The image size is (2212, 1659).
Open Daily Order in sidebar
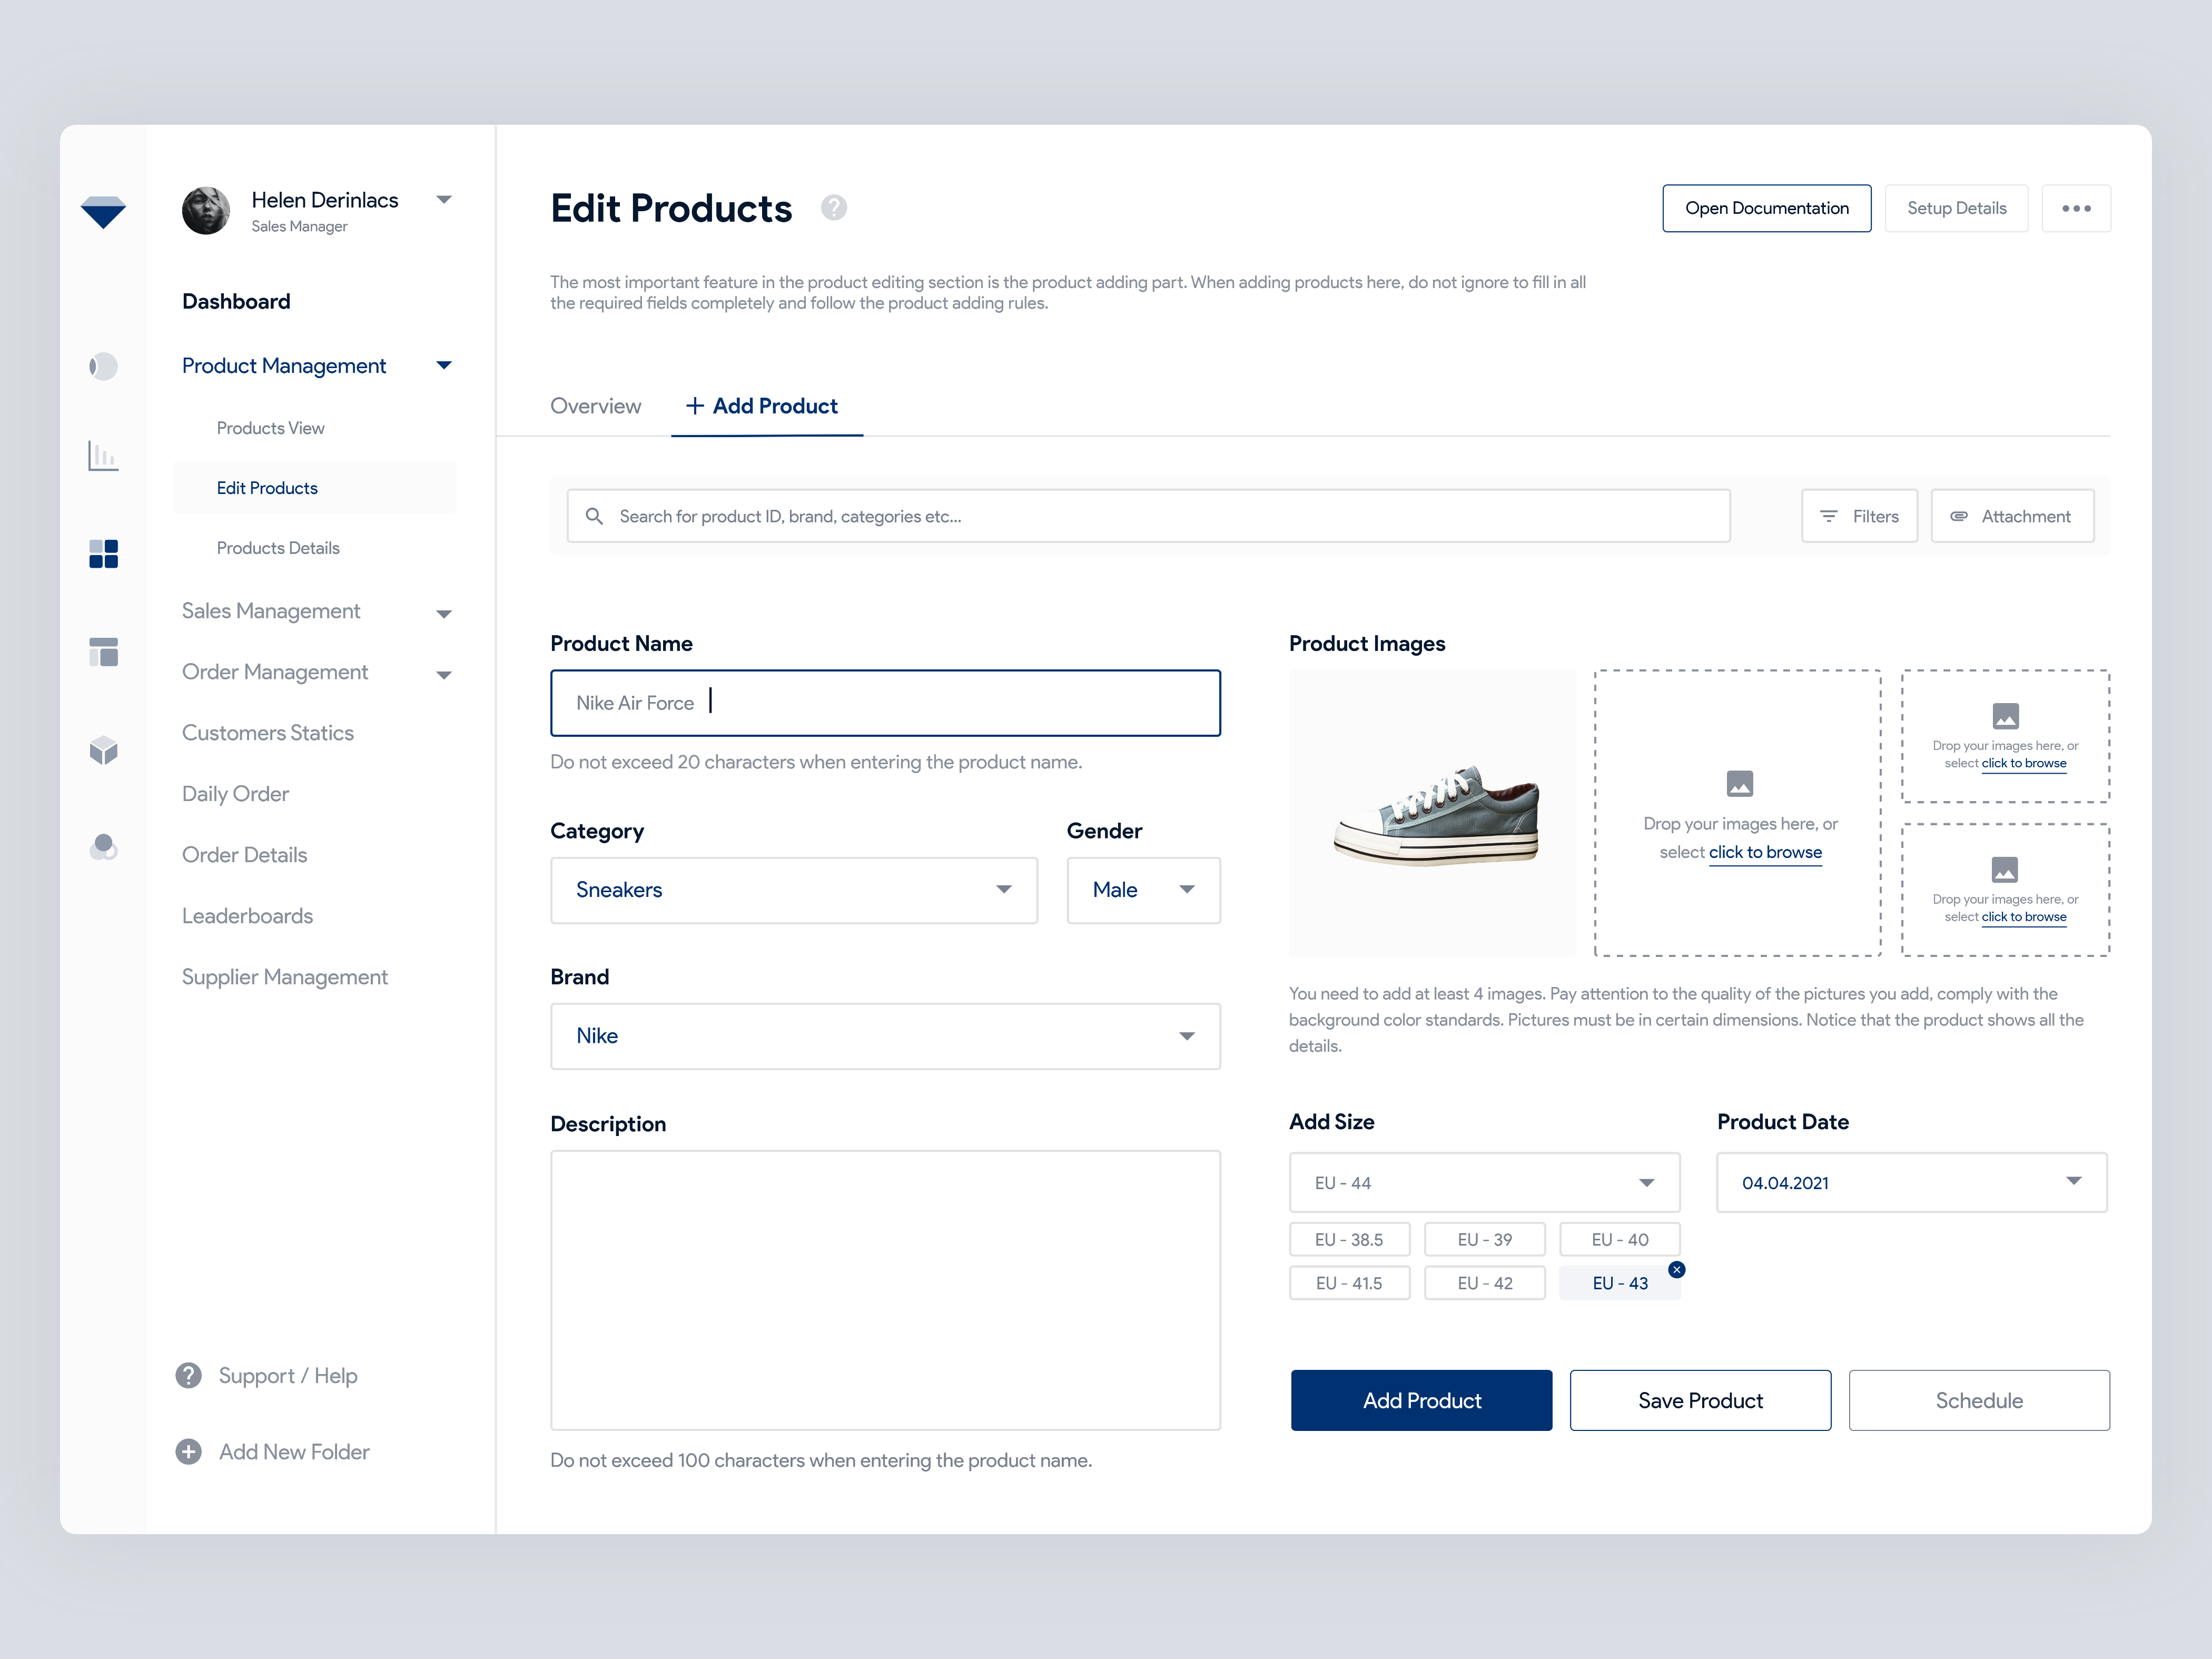click(x=235, y=794)
